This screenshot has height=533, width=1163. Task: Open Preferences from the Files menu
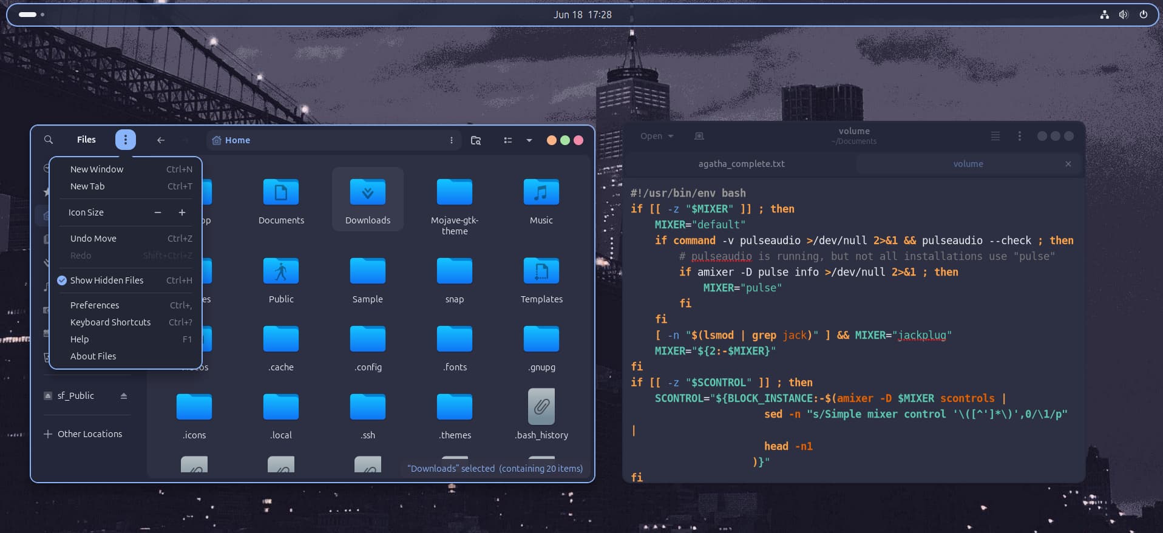pyautogui.click(x=126, y=305)
